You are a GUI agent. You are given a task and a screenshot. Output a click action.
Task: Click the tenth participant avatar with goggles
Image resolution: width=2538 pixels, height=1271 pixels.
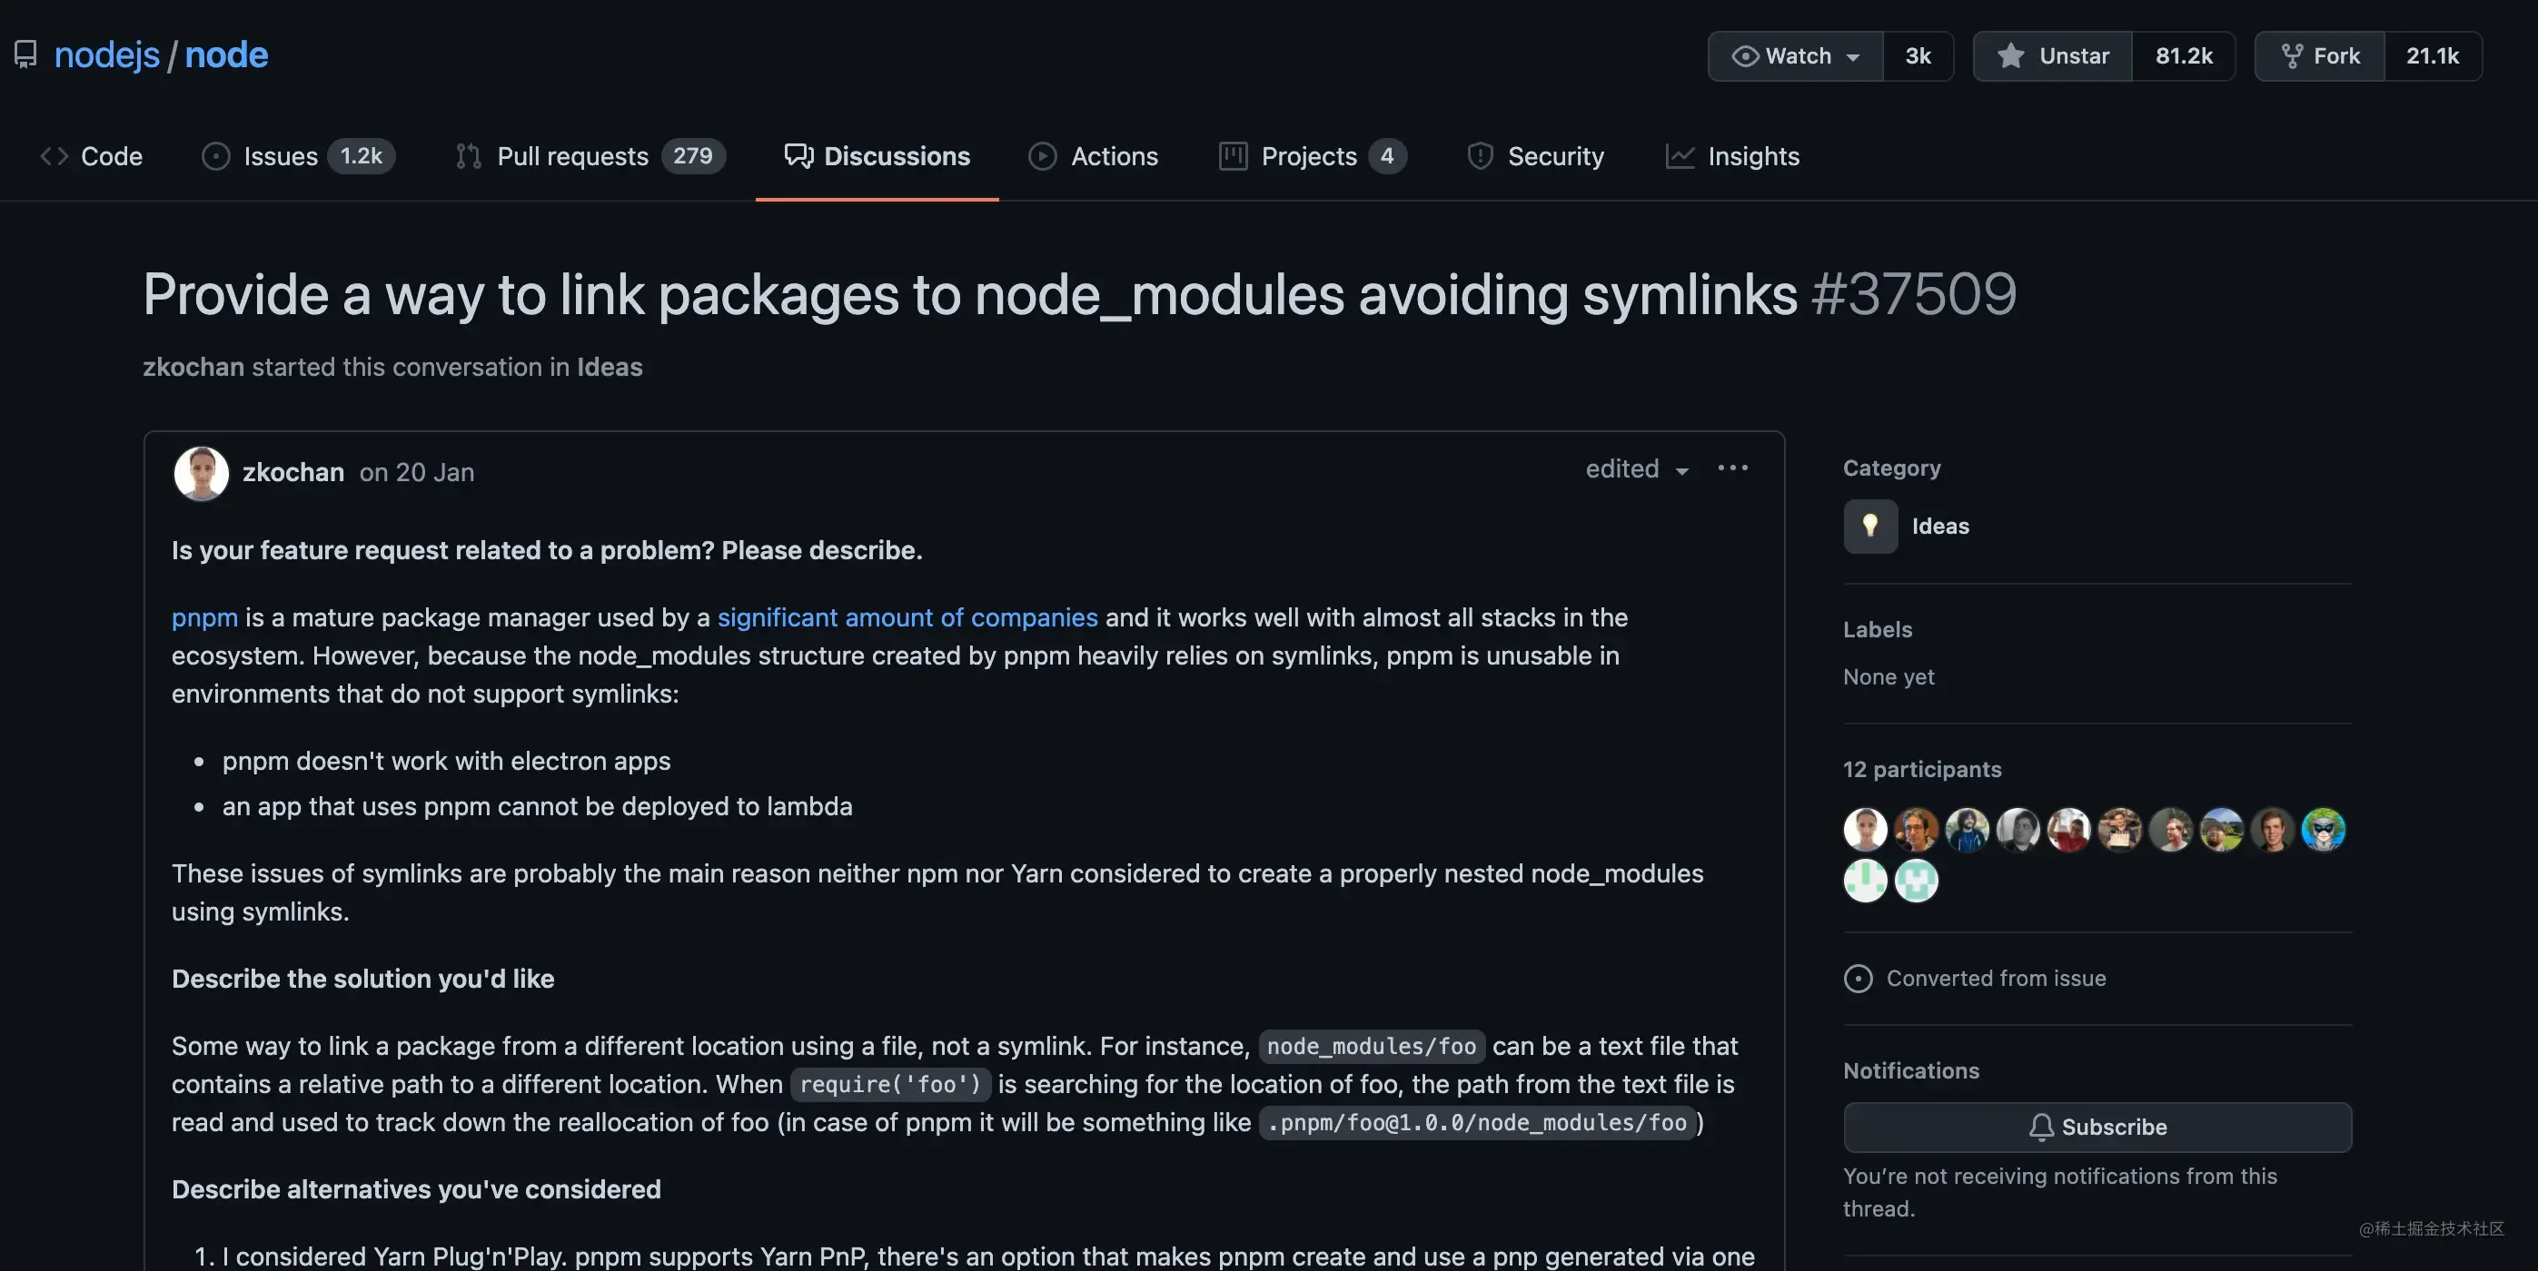pyautogui.click(x=2324, y=829)
